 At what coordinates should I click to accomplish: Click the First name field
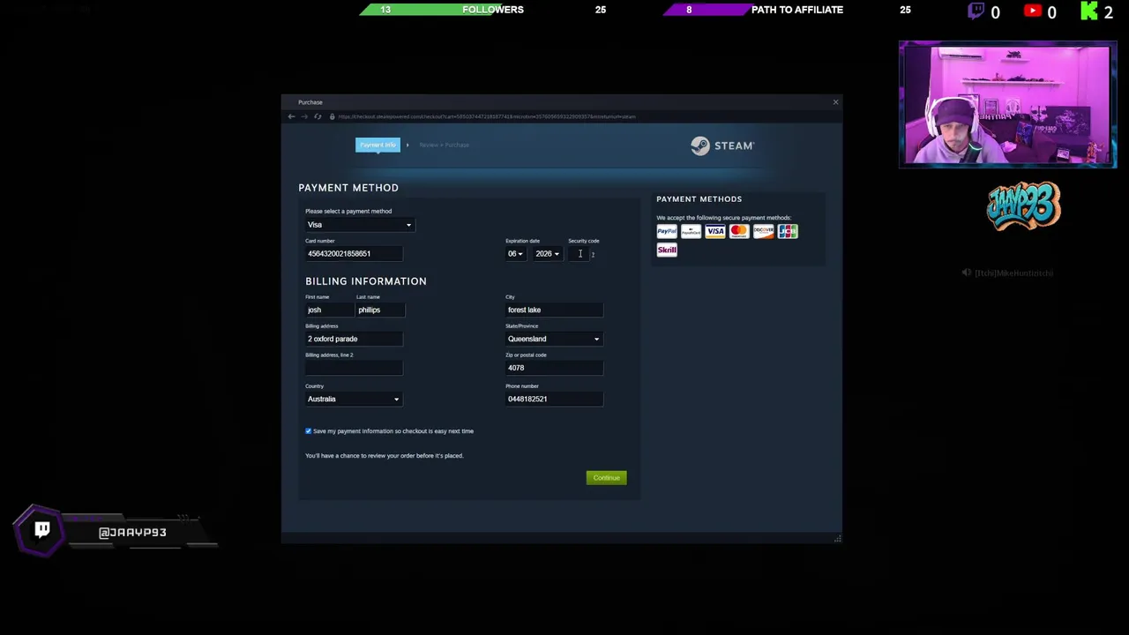pyautogui.click(x=329, y=310)
